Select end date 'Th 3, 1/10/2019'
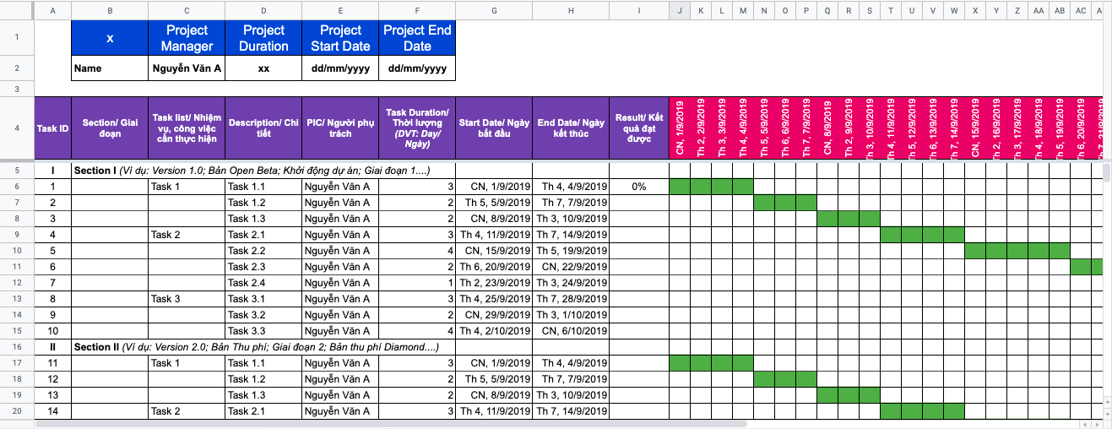Viewport: 1112px width, 429px height. pyautogui.click(x=571, y=315)
